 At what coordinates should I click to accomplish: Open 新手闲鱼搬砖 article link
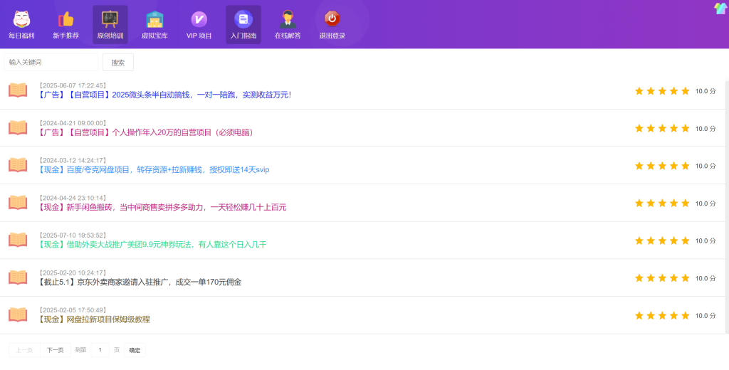click(162, 207)
